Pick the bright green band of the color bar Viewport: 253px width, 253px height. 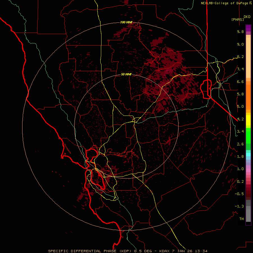tap(248, 136)
